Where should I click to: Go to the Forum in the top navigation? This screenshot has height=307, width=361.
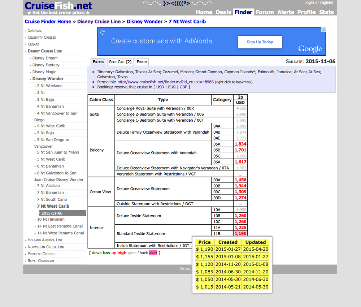point(265,12)
